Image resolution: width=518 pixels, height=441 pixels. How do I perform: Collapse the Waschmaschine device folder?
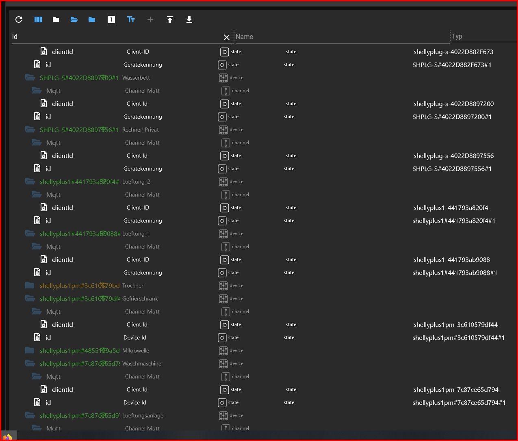click(30, 363)
